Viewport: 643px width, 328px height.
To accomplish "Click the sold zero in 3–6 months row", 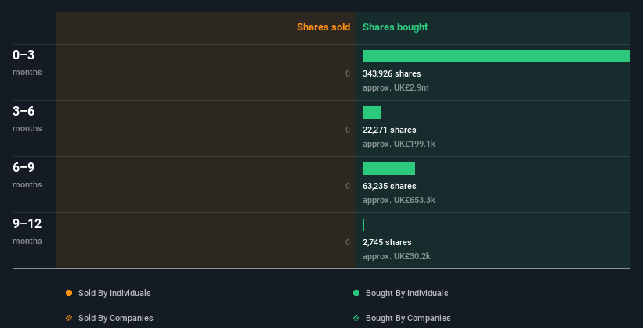I will [x=348, y=130].
